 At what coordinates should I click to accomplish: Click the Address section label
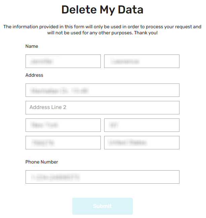(34, 75)
